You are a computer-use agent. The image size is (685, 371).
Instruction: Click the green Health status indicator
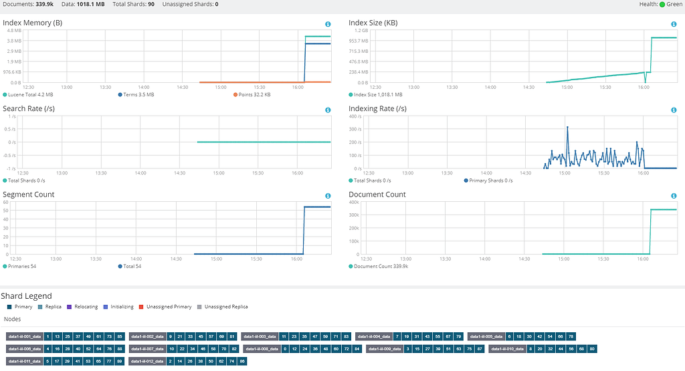click(x=662, y=5)
